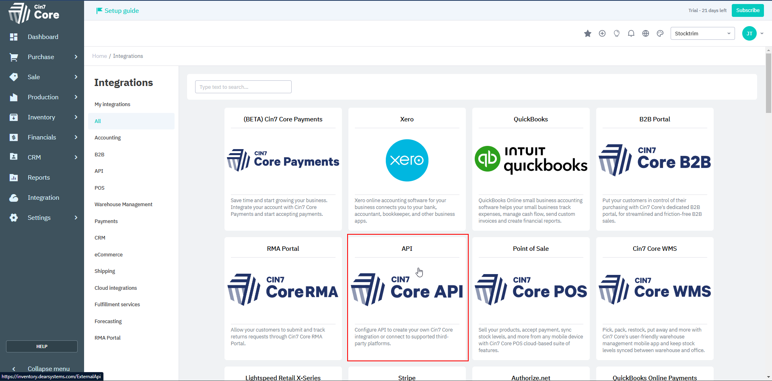Expand the Settings submenu arrow

pyautogui.click(x=76, y=218)
